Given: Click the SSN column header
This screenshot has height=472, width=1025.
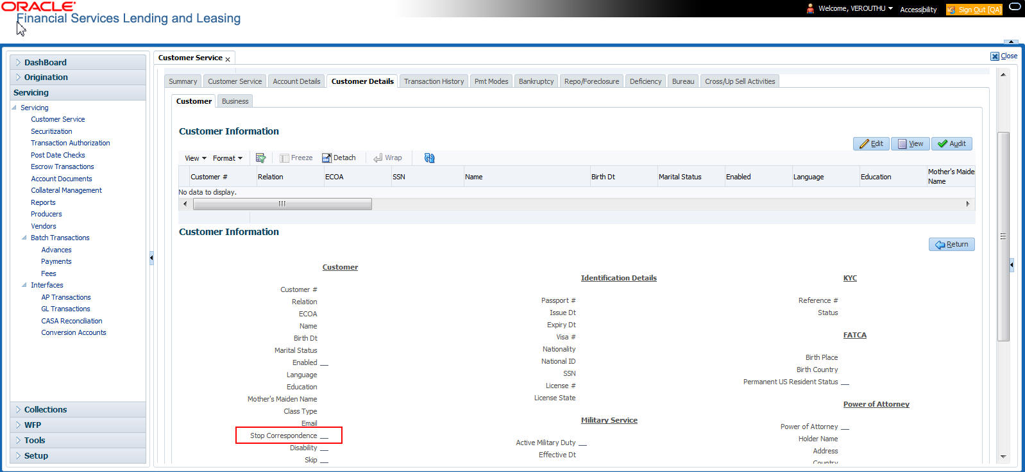Looking at the screenshot, I should 427,177.
